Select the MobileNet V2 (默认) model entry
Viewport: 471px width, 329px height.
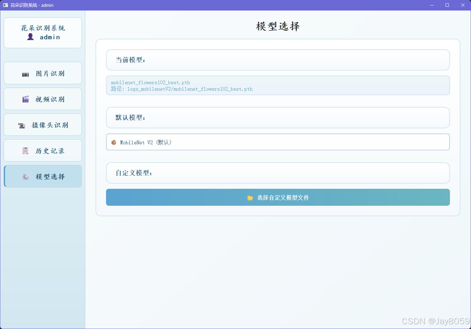278,142
